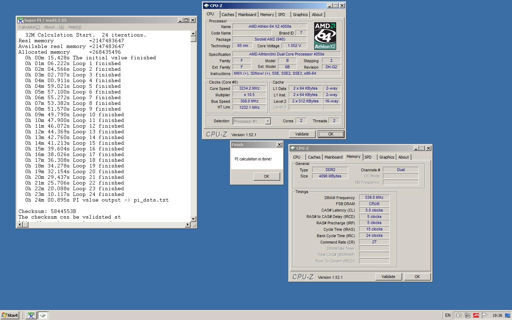Click the CAS# Latency value 5.0 clocks
512x320 pixels.
point(374,210)
